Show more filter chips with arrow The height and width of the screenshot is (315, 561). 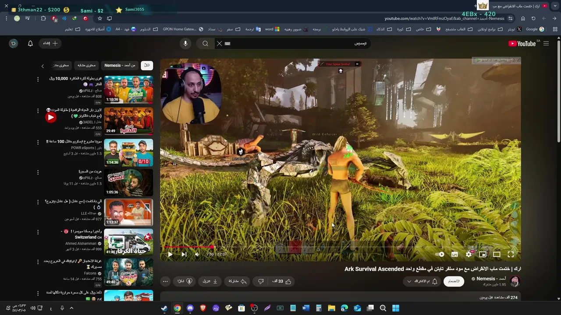coord(43,66)
